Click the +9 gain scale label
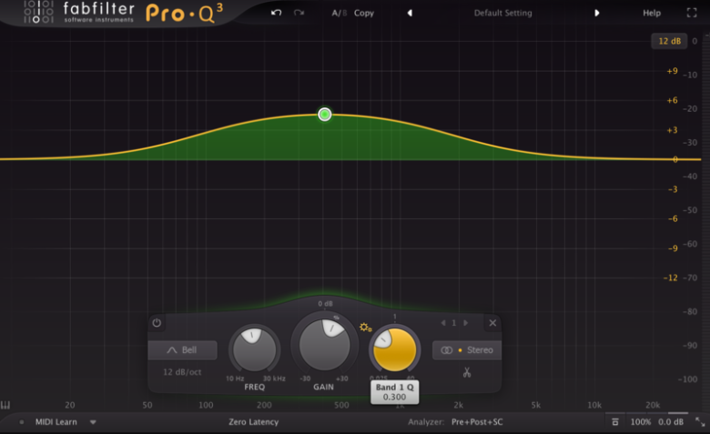The width and height of the screenshot is (710, 434). click(x=672, y=71)
